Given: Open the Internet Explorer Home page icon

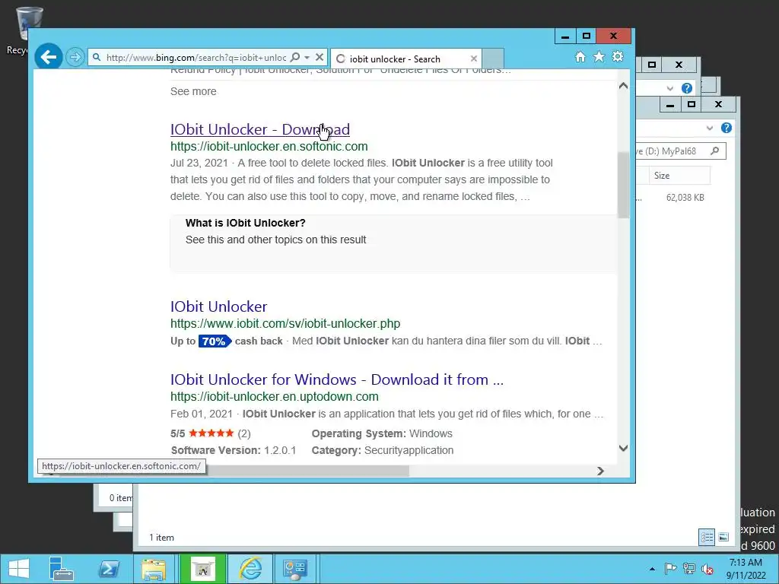Looking at the screenshot, I should tap(580, 56).
